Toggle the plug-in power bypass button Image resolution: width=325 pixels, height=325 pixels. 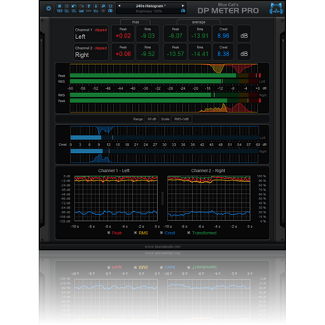coord(48,9)
